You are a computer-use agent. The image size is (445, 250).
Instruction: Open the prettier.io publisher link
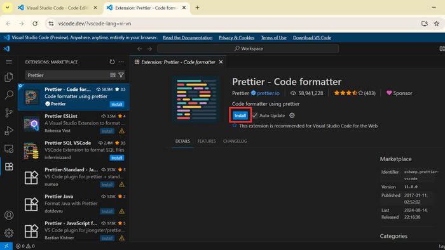click(268, 93)
